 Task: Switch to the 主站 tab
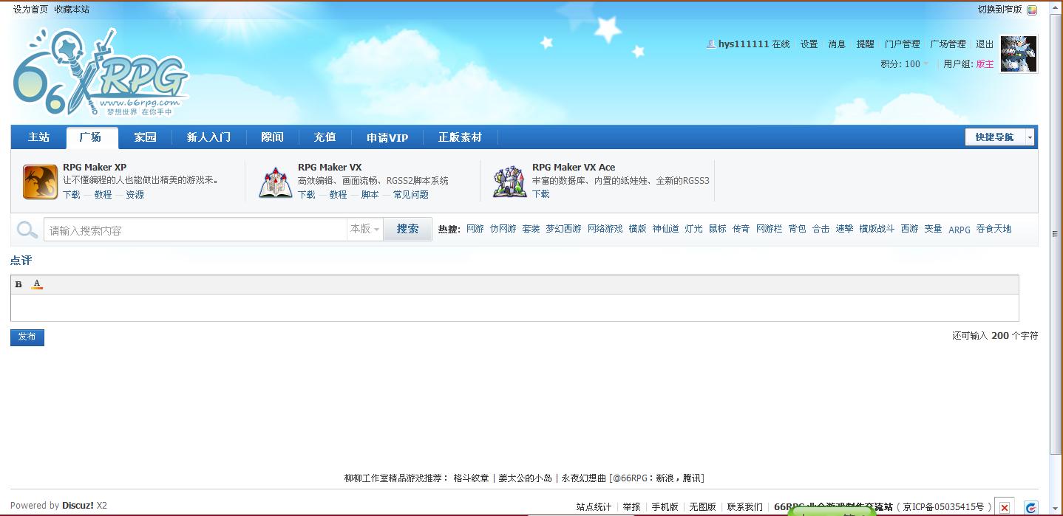click(x=38, y=137)
